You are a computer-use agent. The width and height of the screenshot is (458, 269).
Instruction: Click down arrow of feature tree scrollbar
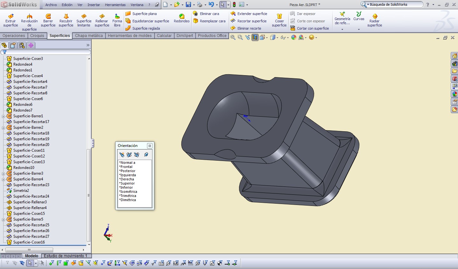click(x=89, y=244)
